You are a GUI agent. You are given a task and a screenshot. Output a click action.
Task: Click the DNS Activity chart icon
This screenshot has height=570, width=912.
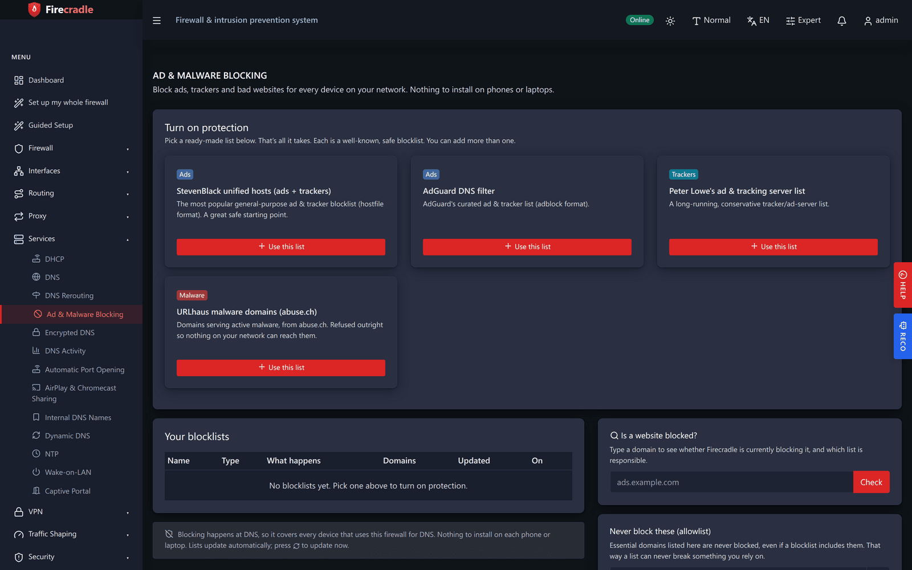click(36, 351)
